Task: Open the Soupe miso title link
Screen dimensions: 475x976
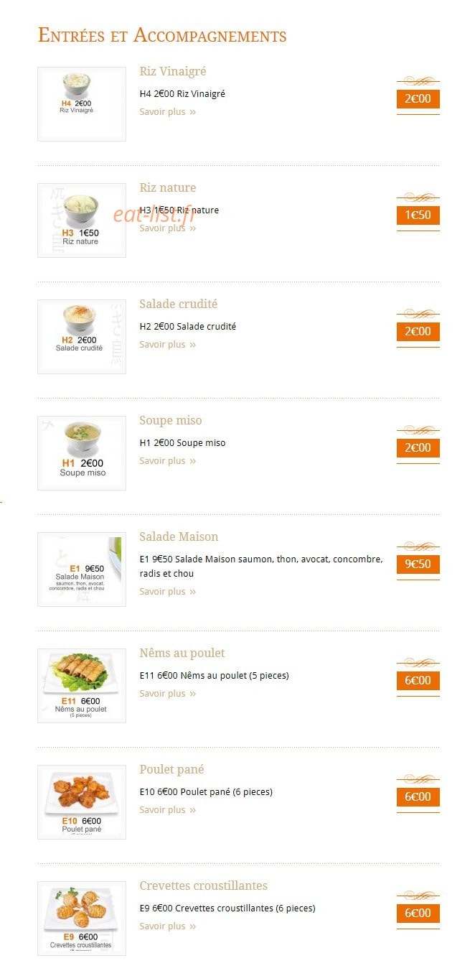Action: click(171, 421)
